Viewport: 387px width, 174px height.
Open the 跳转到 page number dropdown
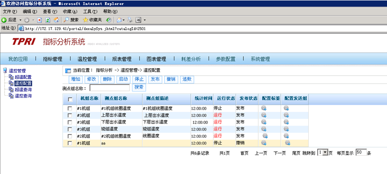pos(323,153)
